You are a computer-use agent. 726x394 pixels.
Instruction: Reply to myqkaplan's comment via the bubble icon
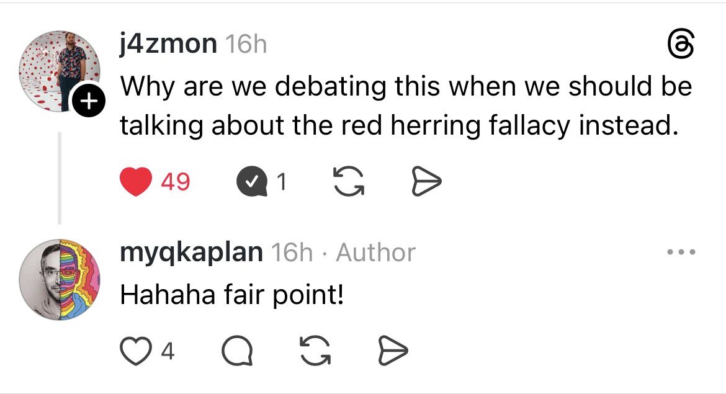tap(238, 352)
